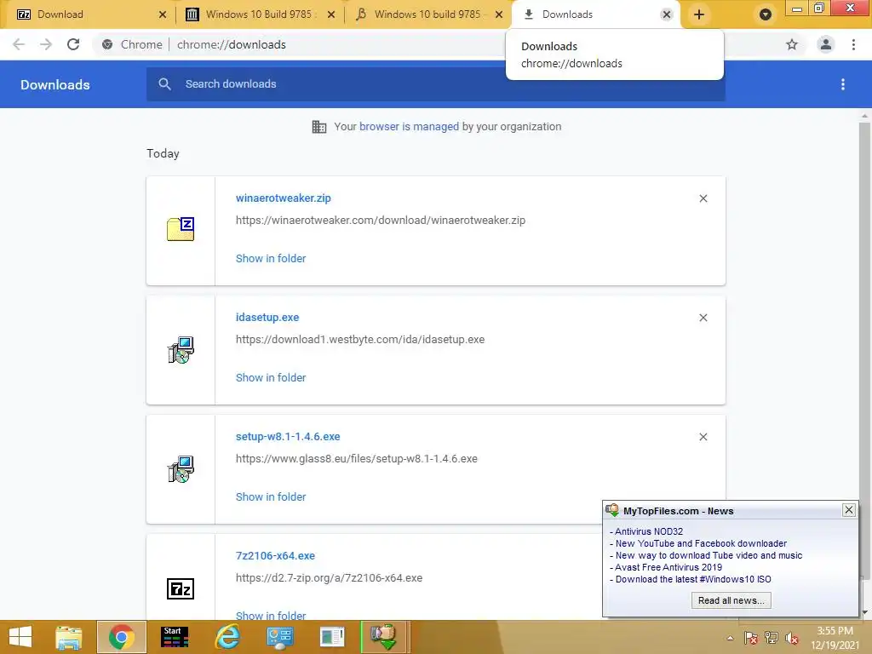Remove winaerotweaker.zip from the list

tap(703, 198)
